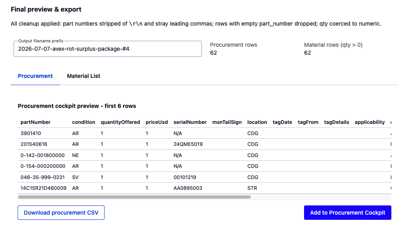Select part number 046-35-999-0231 cell
Screen dimensions: 409x231
pyautogui.click(x=42, y=177)
